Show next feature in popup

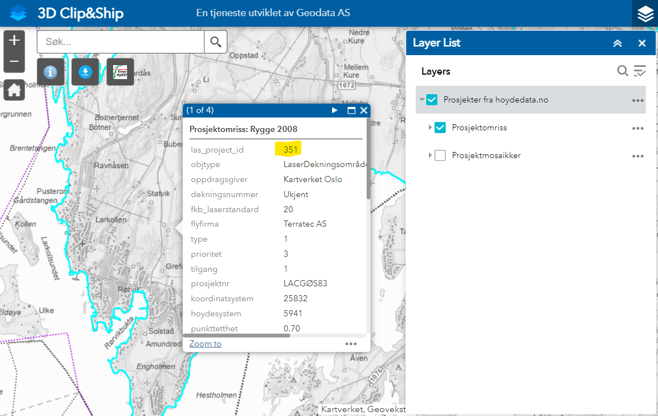coord(334,110)
